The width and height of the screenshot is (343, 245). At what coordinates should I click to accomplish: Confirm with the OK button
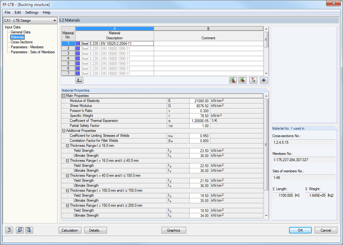(300, 230)
